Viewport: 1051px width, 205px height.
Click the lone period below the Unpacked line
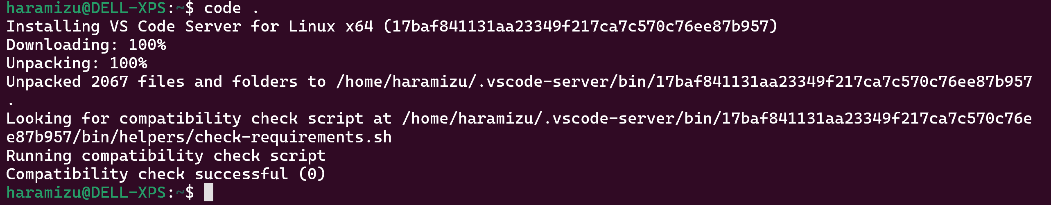[11, 102]
